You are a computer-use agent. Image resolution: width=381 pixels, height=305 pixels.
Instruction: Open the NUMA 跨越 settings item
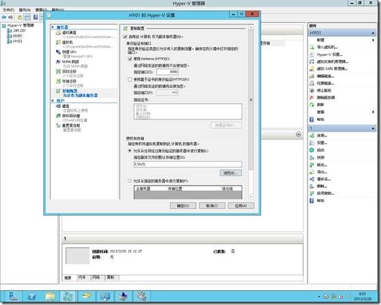pyautogui.click(x=70, y=61)
